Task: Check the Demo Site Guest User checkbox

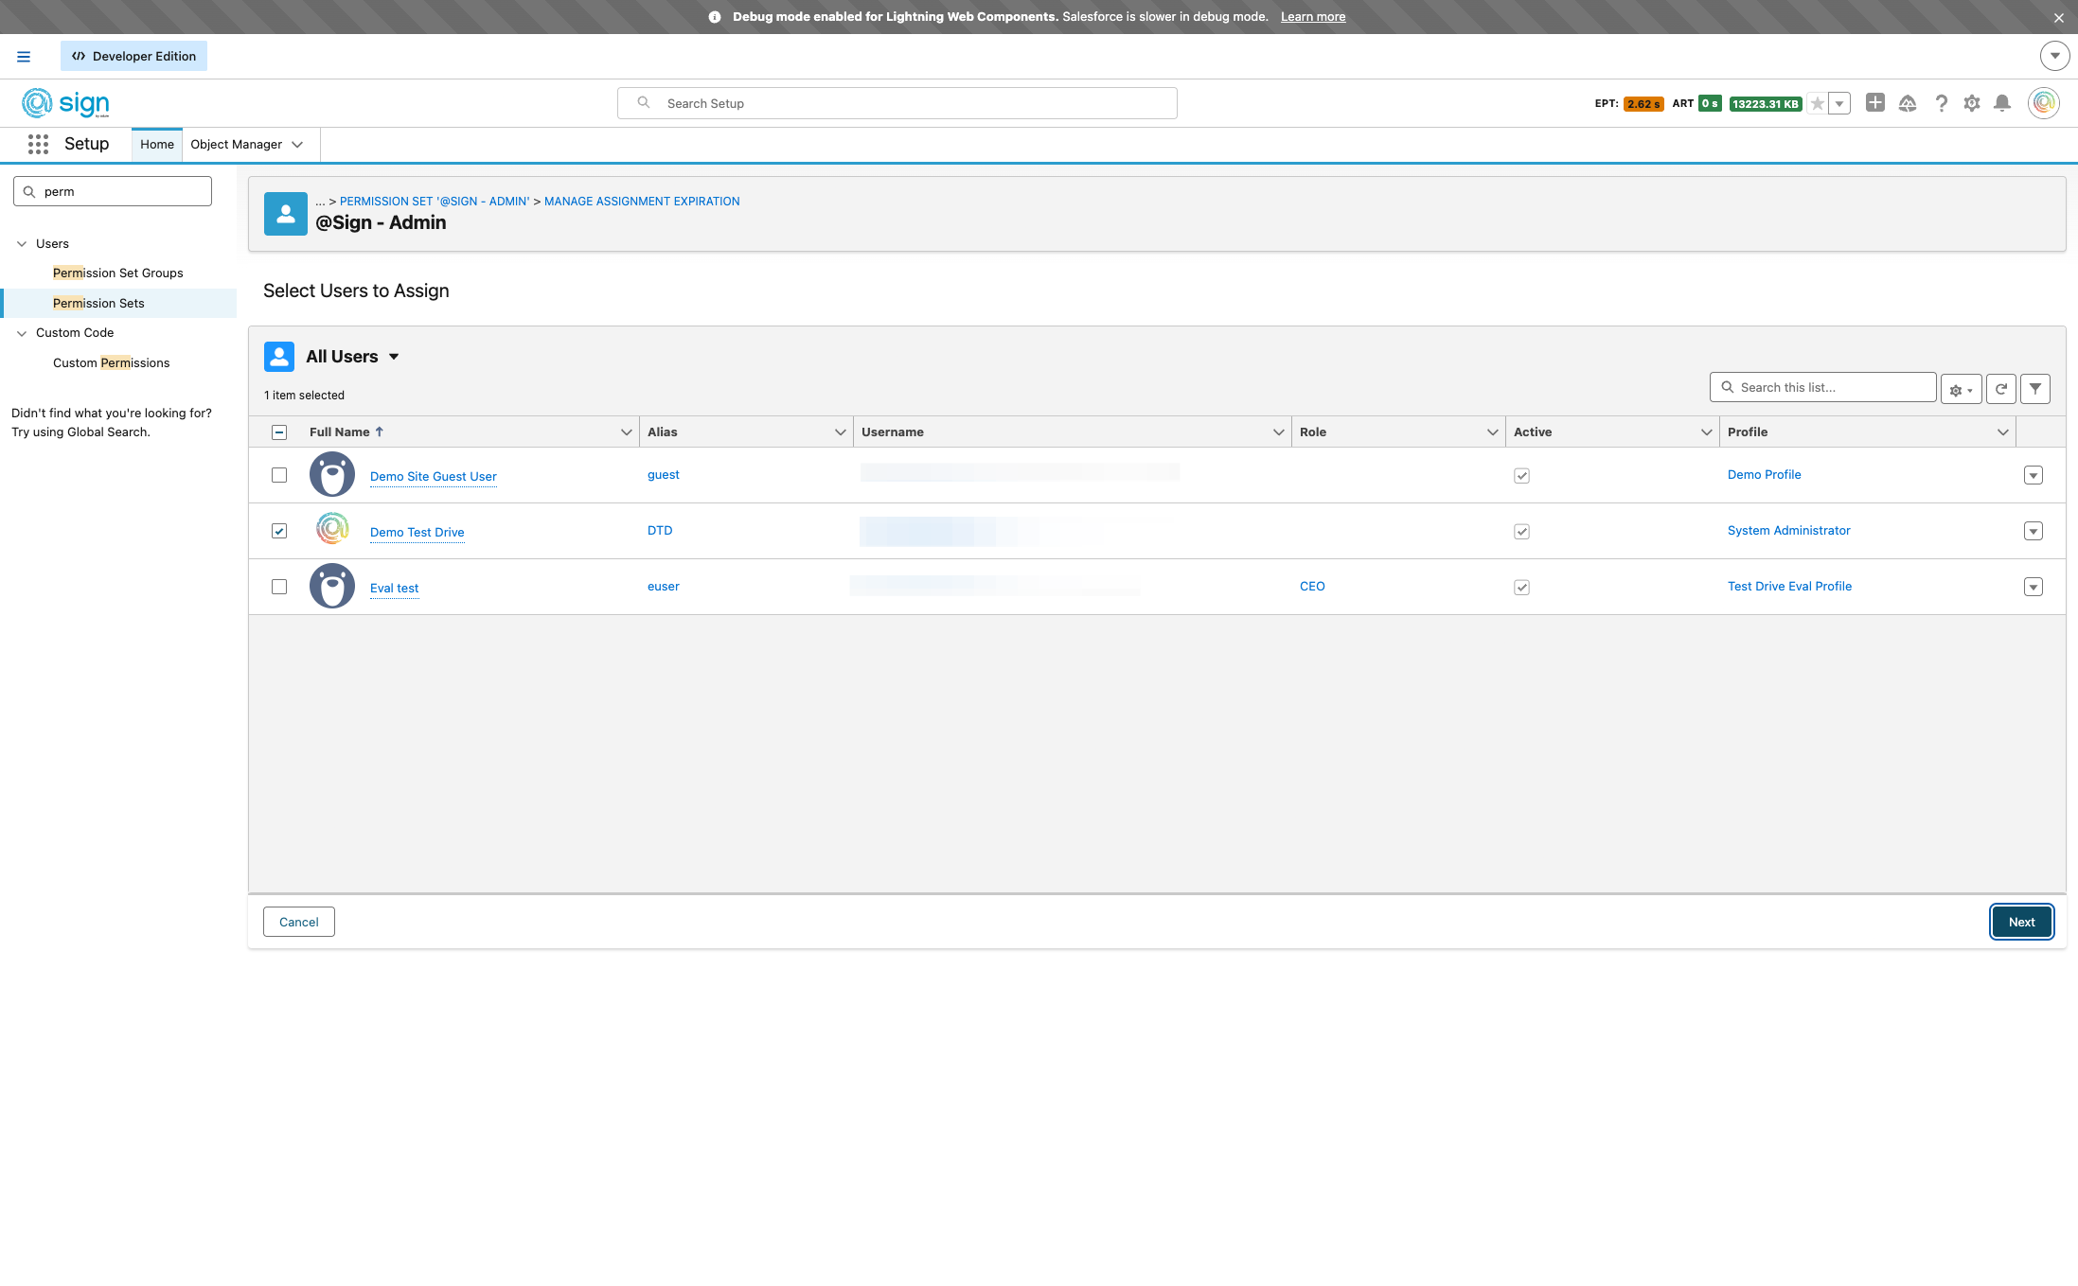Action: (x=279, y=475)
